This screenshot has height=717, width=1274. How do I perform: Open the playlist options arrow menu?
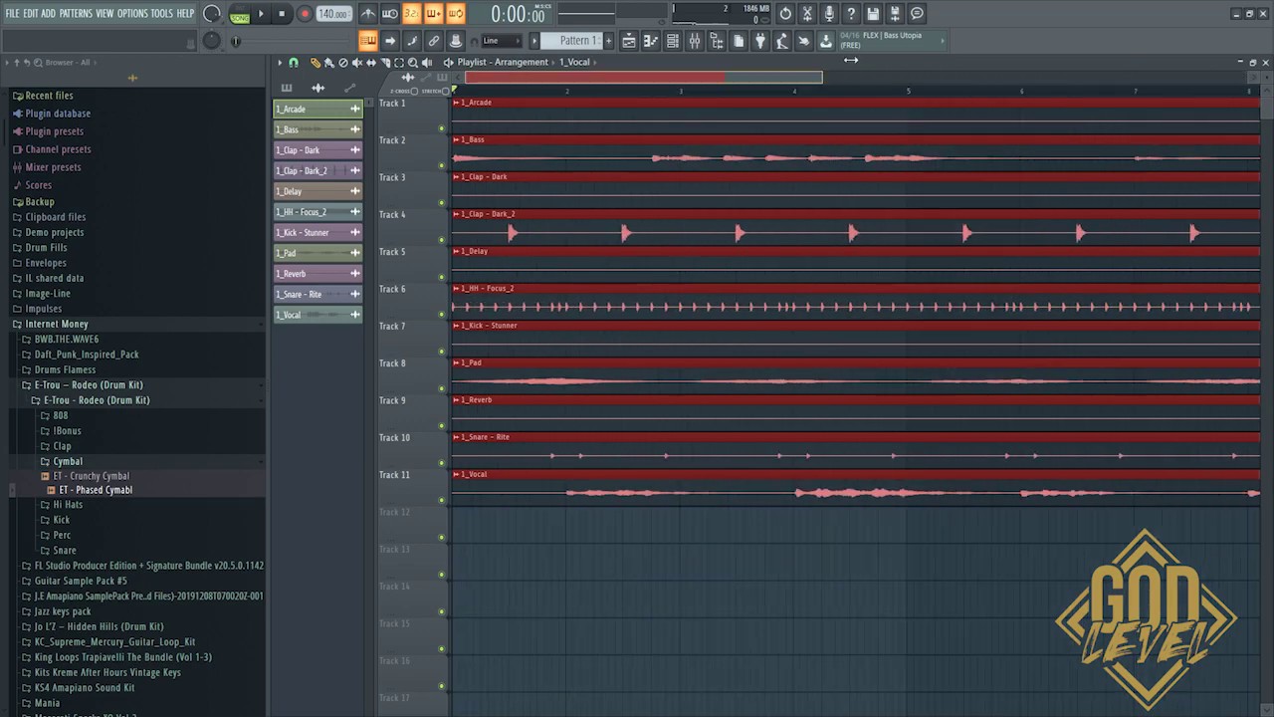pyautogui.click(x=280, y=63)
